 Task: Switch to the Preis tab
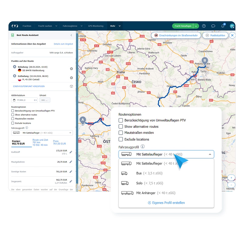click(59, 142)
